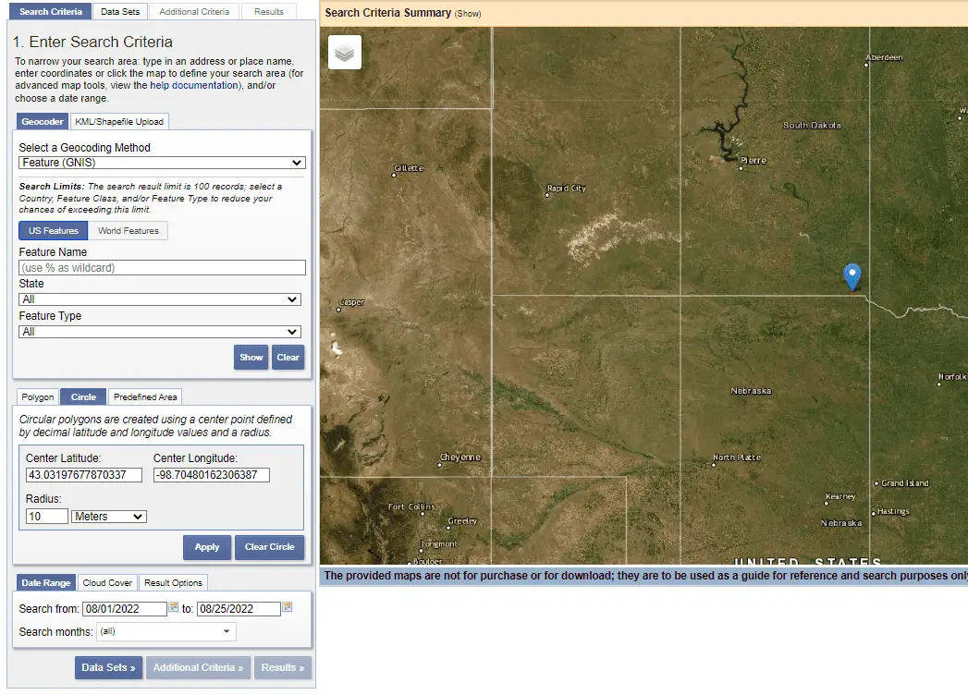Change radius units using the Meters dropdown
This screenshot has width=968, height=695.
(108, 517)
